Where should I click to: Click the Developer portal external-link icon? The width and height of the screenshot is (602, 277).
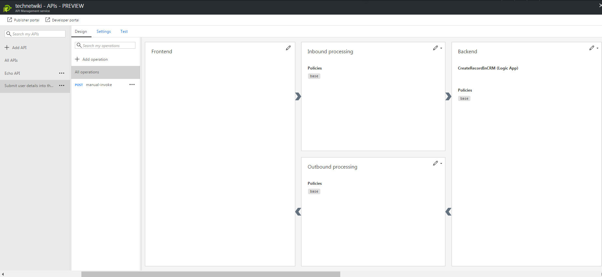48,20
